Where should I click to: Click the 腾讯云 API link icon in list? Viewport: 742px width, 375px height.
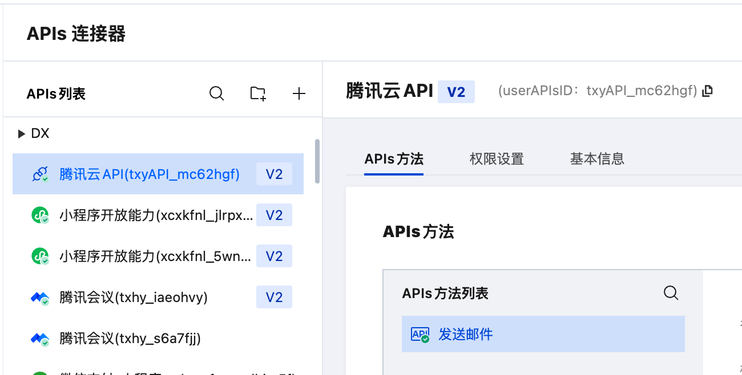(40, 174)
